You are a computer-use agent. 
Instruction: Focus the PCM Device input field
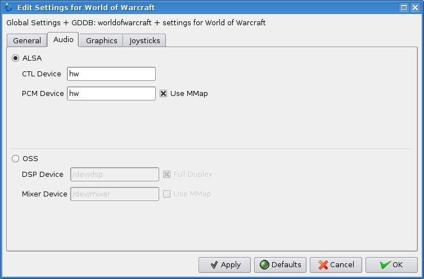[x=111, y=93]
